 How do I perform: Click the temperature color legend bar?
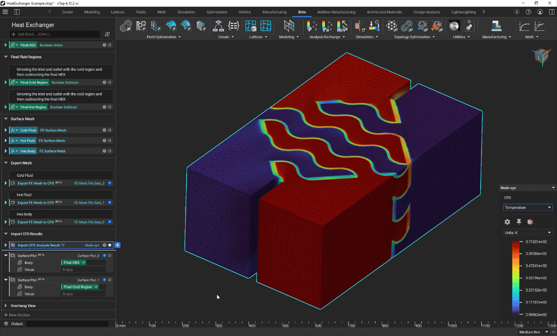point(516,278)
